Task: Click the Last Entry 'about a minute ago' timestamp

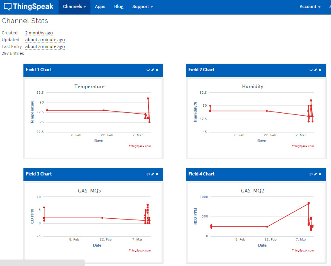Action: pos(45,47)
